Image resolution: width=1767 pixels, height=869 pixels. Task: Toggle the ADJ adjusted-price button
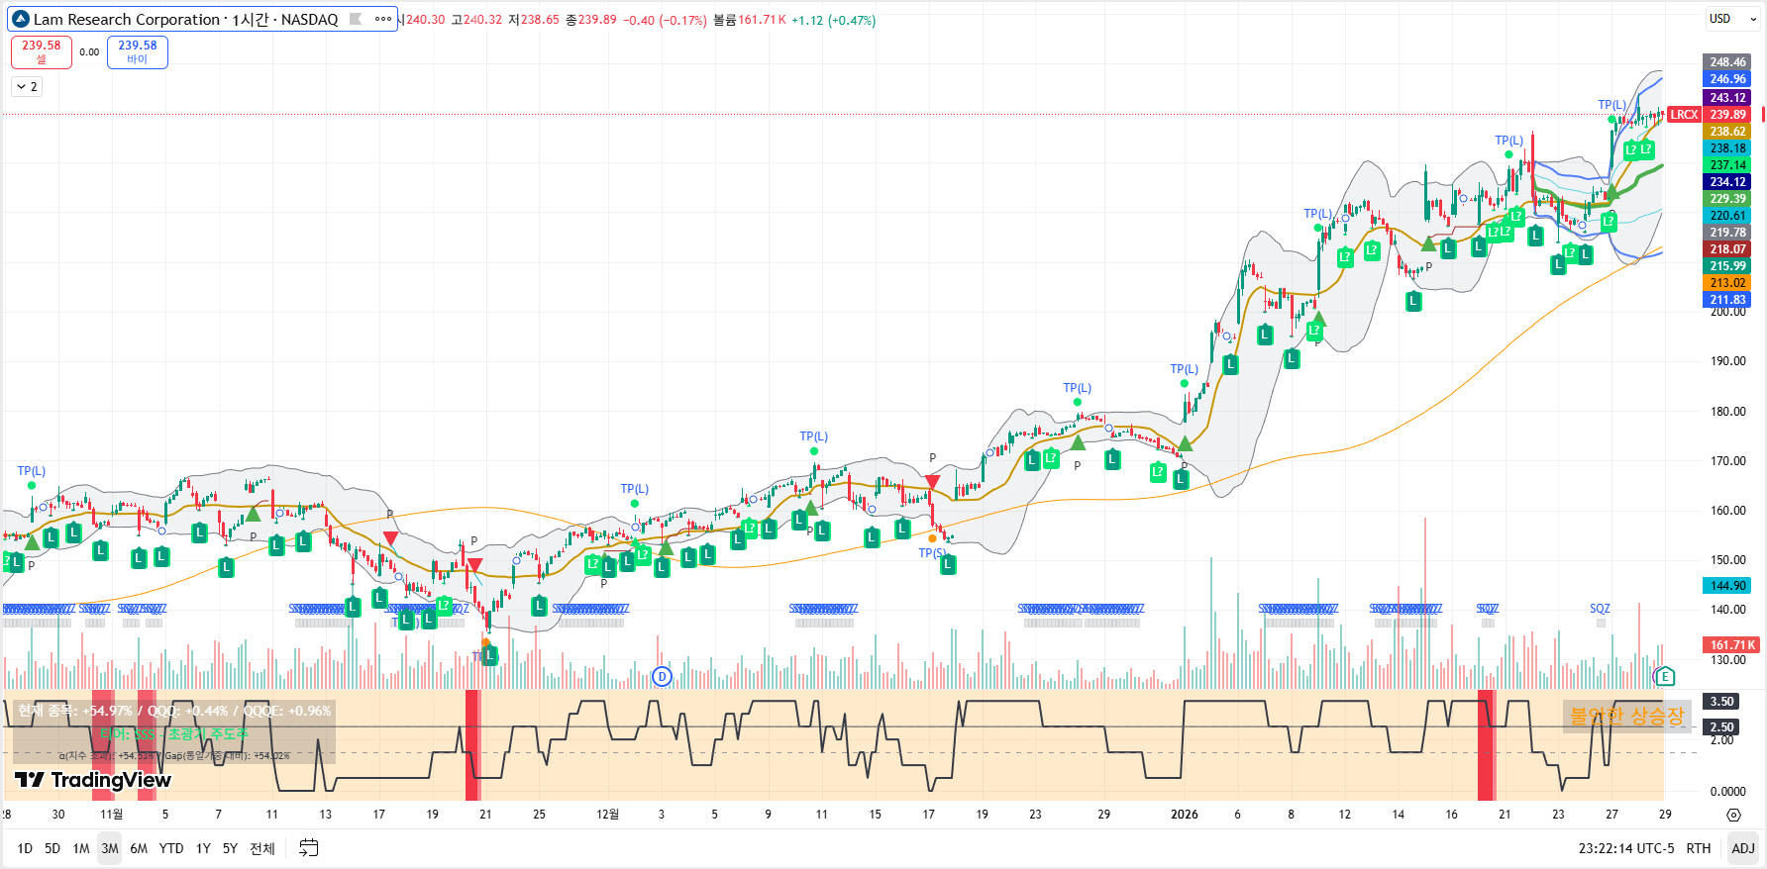pyautogui.click(x=1743, y=848)
